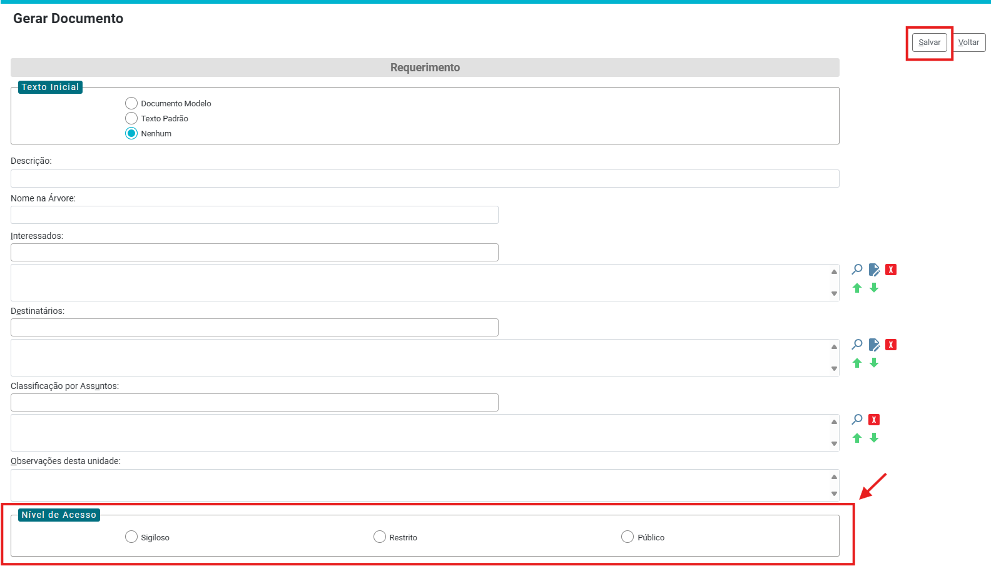Focus the Nome na Árvore input field

[x=254, y=215]
